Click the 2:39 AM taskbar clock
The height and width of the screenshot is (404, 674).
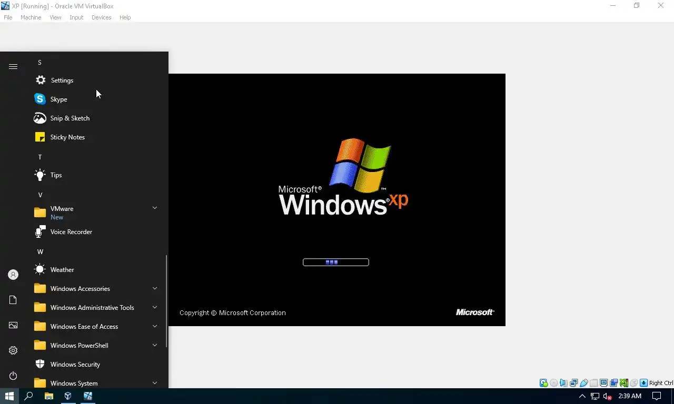point(630,396)
